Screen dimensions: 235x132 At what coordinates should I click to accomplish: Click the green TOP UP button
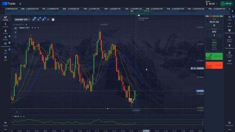(x=227, y=4)
